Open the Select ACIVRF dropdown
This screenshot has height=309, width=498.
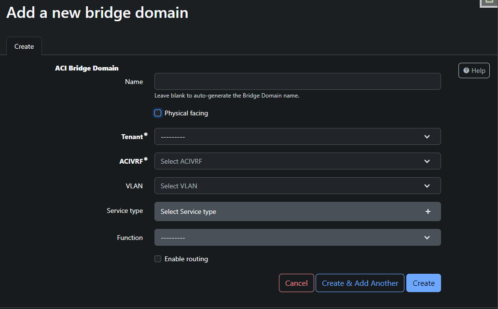click(x=297, y=161)
